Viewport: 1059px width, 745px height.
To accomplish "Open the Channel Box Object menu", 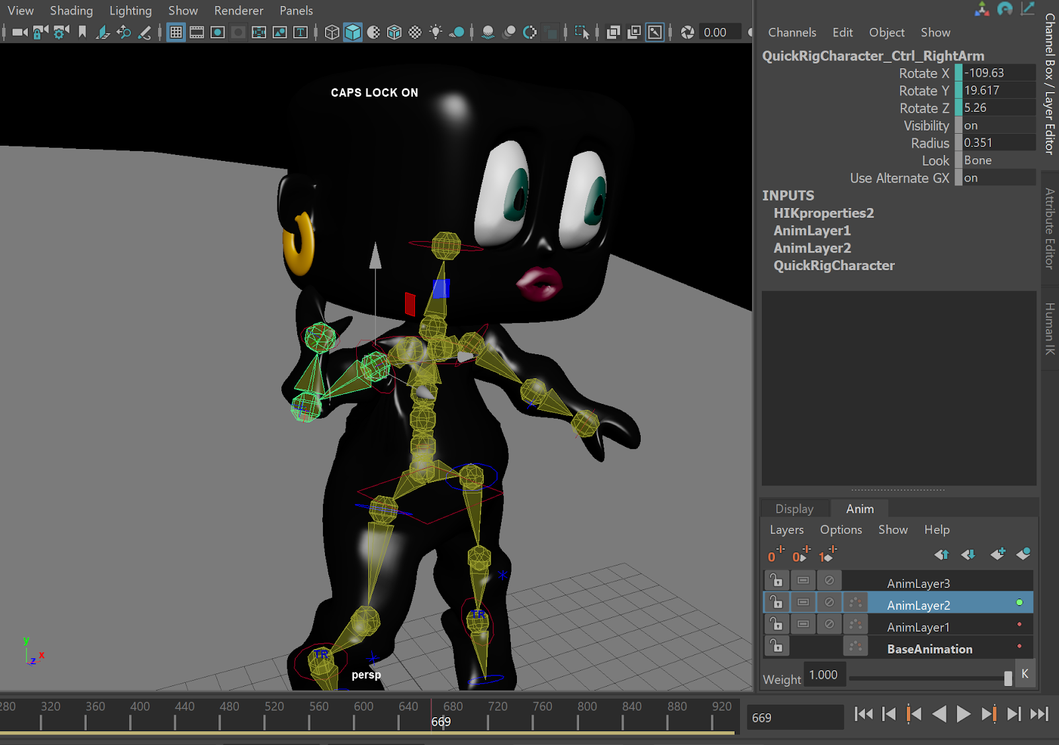I will tap(886, 32).
